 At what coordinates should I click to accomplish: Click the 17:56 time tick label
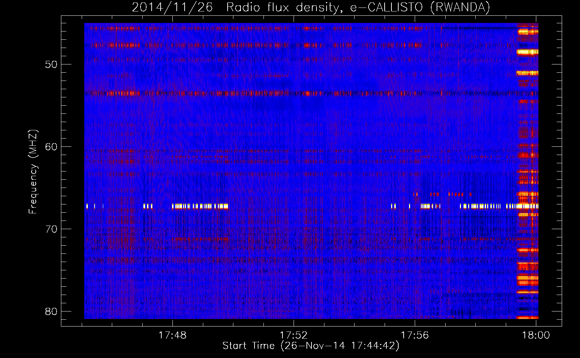(x=415, y=335)
